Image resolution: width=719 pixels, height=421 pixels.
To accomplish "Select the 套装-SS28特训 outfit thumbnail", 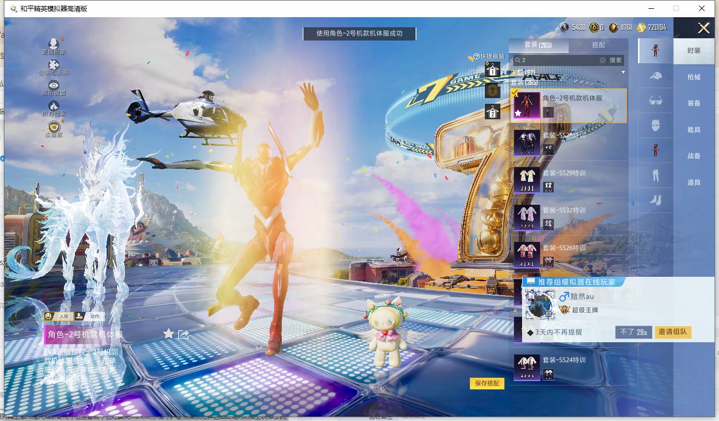I will [526, 143].
